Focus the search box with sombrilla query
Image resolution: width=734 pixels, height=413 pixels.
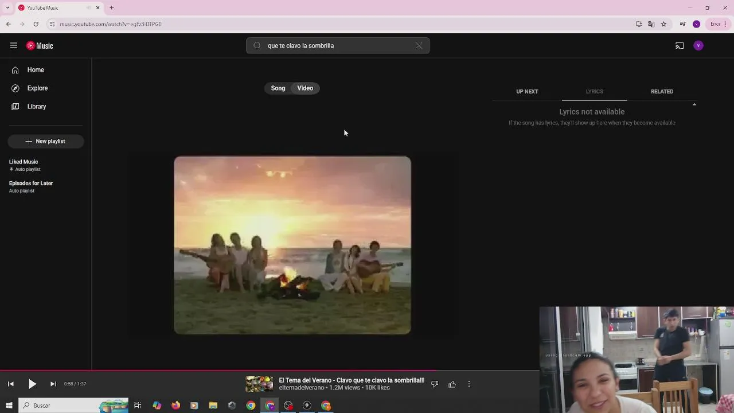(x=338, y=46)
